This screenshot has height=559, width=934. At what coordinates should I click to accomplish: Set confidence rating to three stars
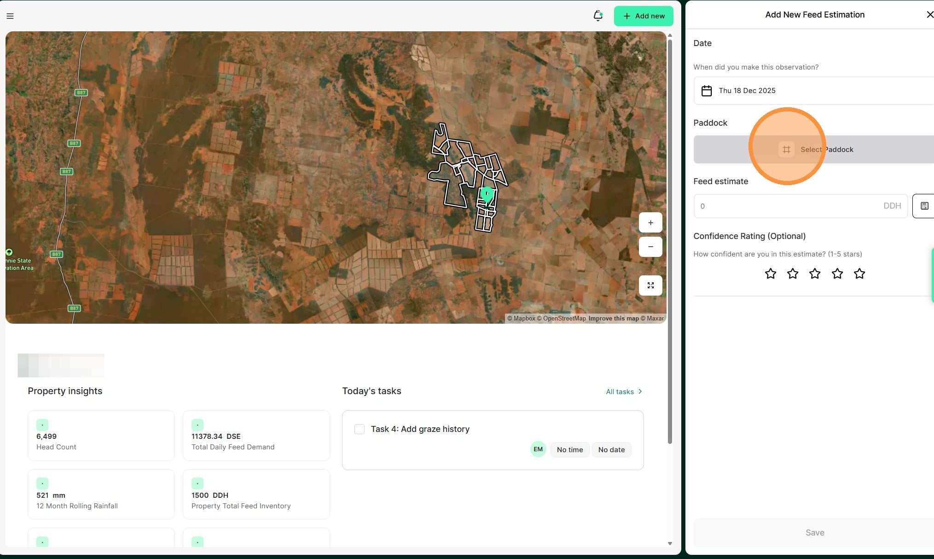pos(814,274)
